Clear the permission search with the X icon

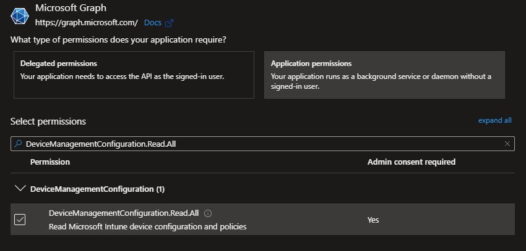[x=507, y=143]
